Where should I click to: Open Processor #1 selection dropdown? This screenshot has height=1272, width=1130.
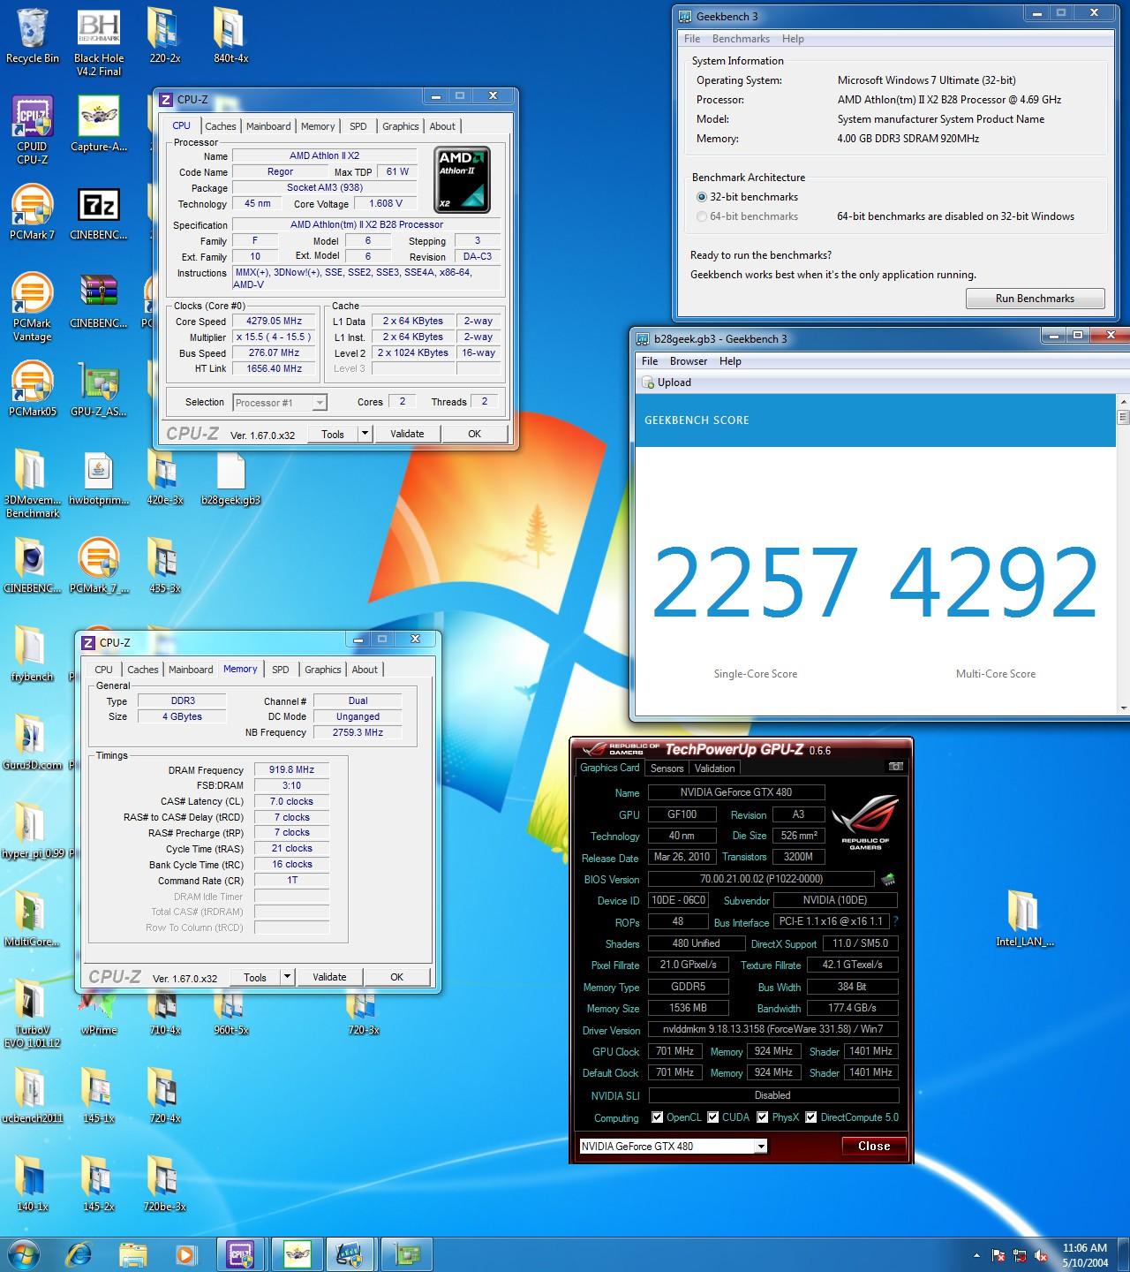point(280,403)
